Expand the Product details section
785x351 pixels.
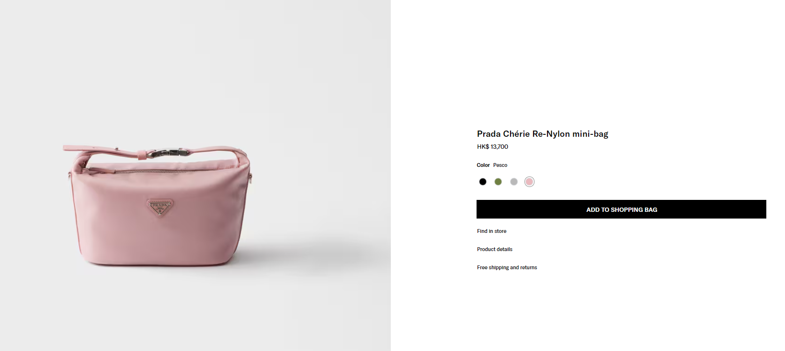tap(495, 249)
